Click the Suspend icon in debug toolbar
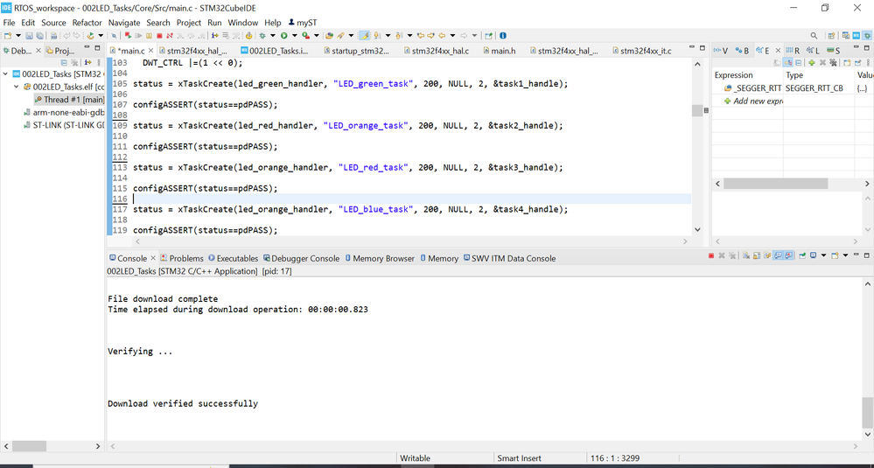874x468 pixels. pyautogui.click(x=149, y=35)
